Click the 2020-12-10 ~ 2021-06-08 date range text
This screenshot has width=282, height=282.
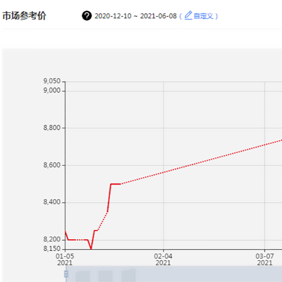[x=135, y=16]
